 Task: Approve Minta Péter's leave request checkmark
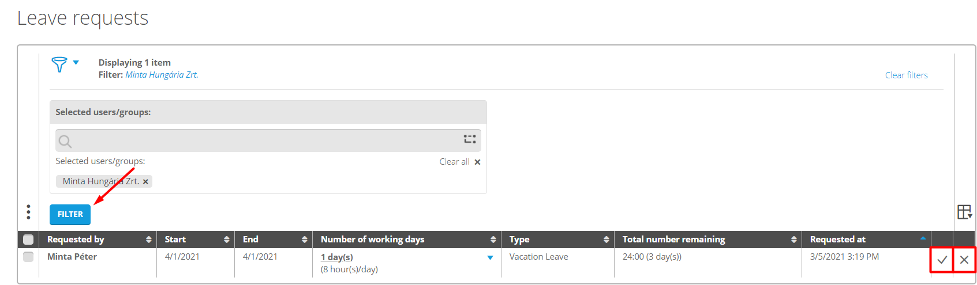[942, 260]
